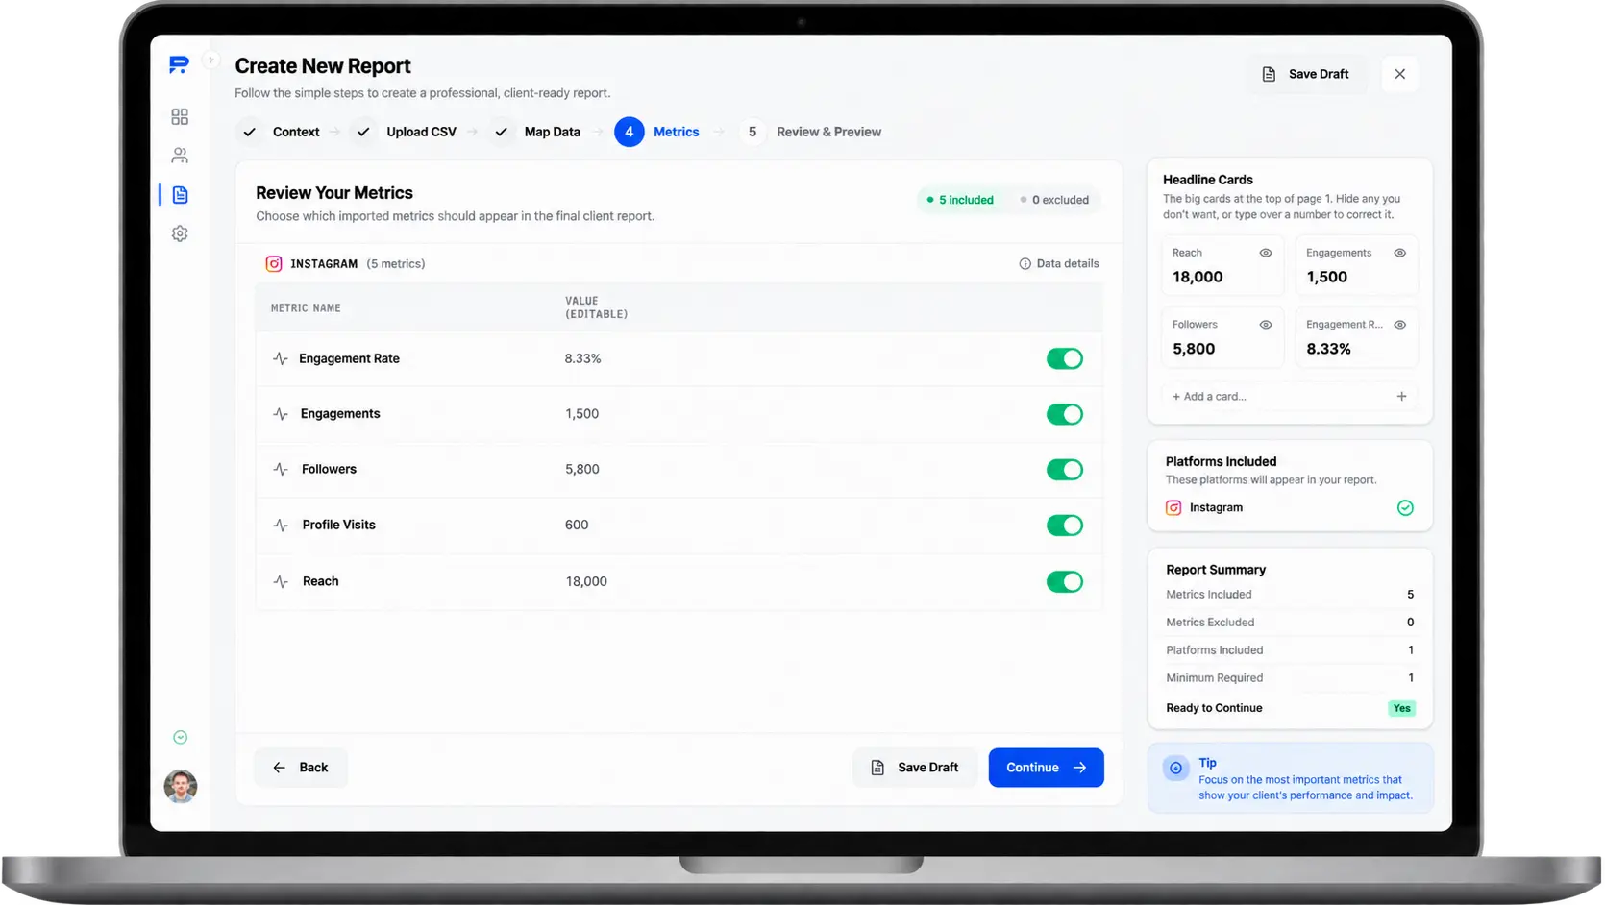Screen dimensions: 1605x905
Task: Click the green check icon beside Instagram platform
Action: [1405, 507]
